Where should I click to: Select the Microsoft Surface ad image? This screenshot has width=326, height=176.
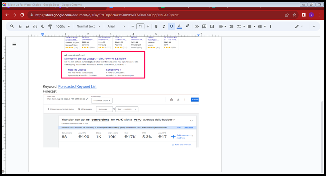[x=103, y=65]
